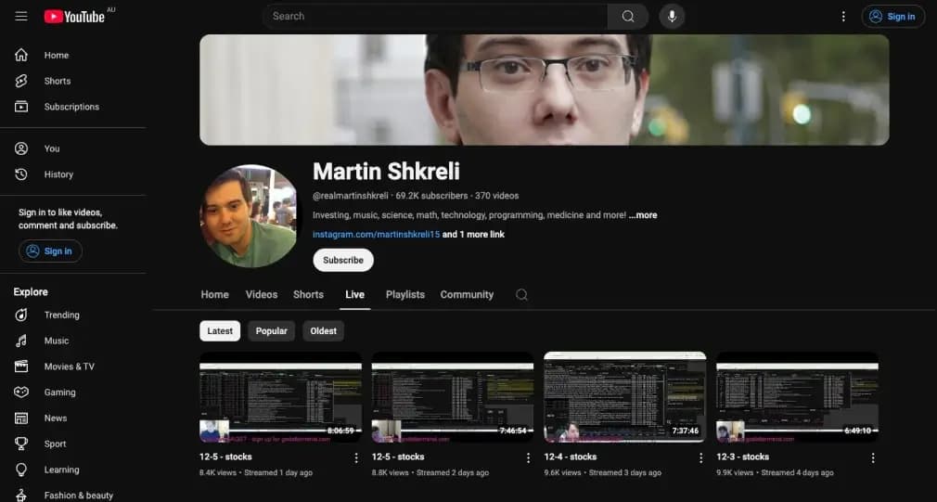The width and height of the screenshot is (937, 502).
Task: Switch to the Community tab
Action: [x=467, y=295]
